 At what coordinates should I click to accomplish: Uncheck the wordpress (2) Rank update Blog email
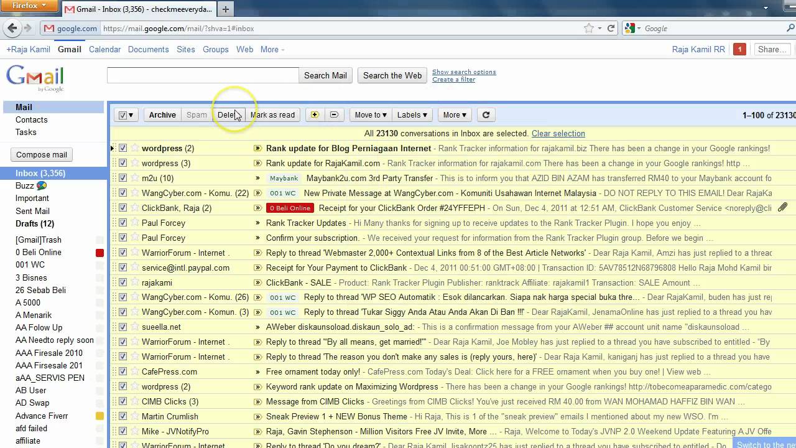[x=123, y=148]
